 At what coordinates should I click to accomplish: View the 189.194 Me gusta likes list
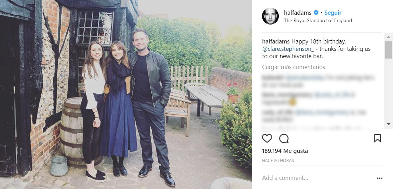(285, 151)
